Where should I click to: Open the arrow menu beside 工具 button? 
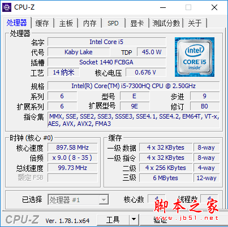[x=134, y=219]
